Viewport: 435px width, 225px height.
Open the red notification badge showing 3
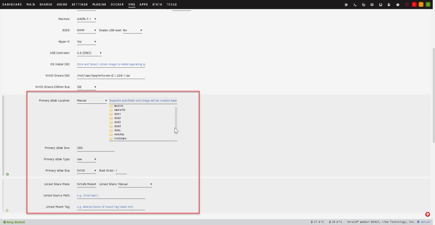coord(414,5)
